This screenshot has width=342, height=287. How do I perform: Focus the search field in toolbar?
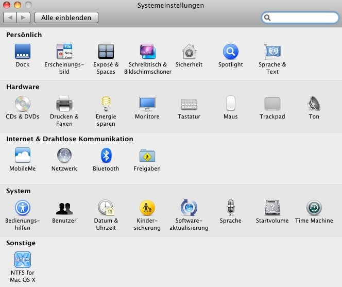pyautogui.click(x=300, y=18)
